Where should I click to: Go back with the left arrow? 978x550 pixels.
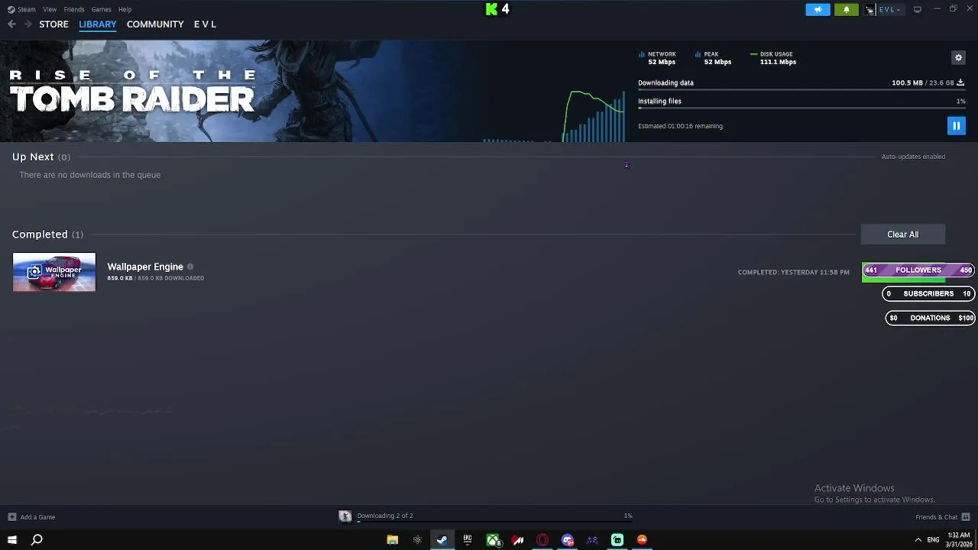click(11, 24)
